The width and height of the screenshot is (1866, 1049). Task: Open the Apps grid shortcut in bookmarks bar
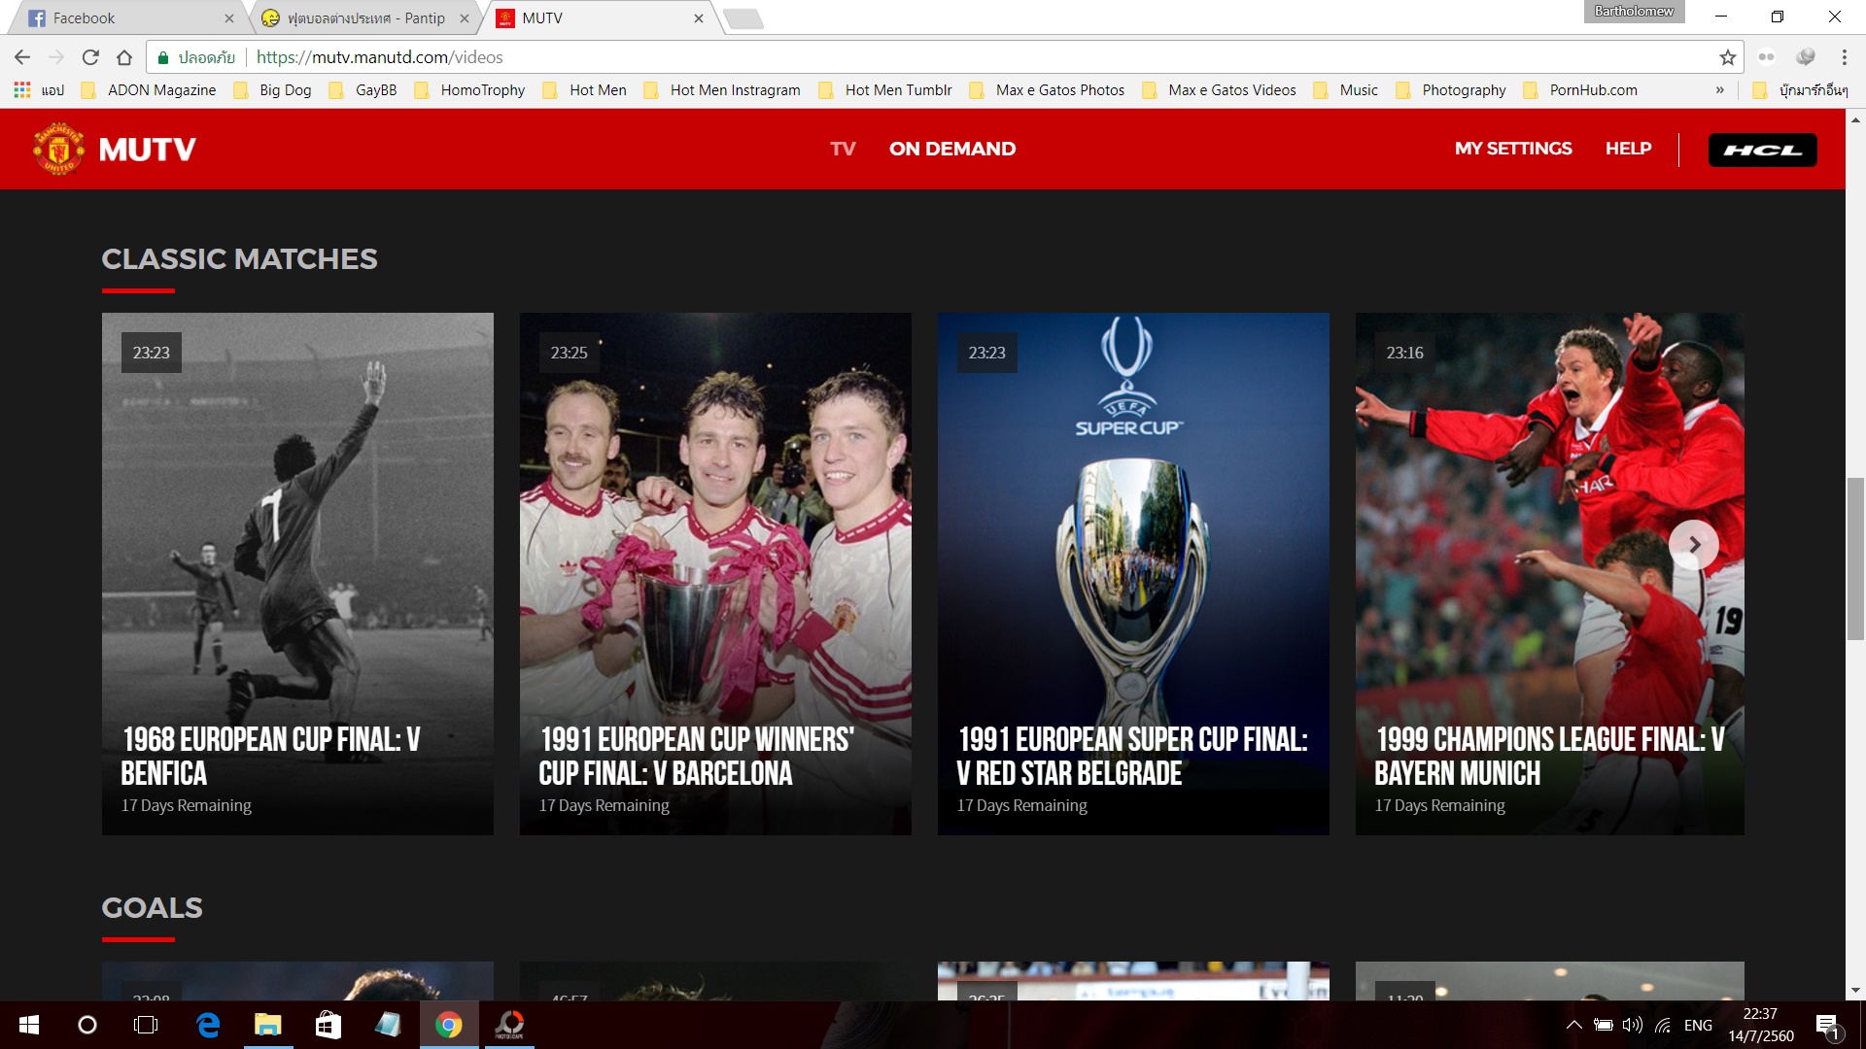pos(38,90)
